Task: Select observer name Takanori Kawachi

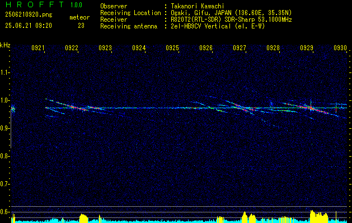Action: coord(198,6)
